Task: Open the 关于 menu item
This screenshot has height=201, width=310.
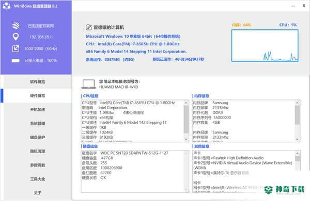Action: (38, 193)
